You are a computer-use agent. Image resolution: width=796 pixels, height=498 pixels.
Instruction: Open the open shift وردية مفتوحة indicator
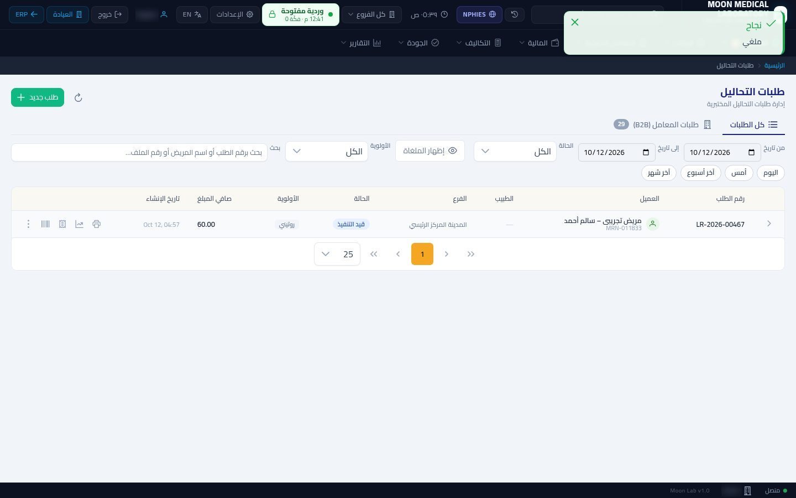(x=301, y=14)
